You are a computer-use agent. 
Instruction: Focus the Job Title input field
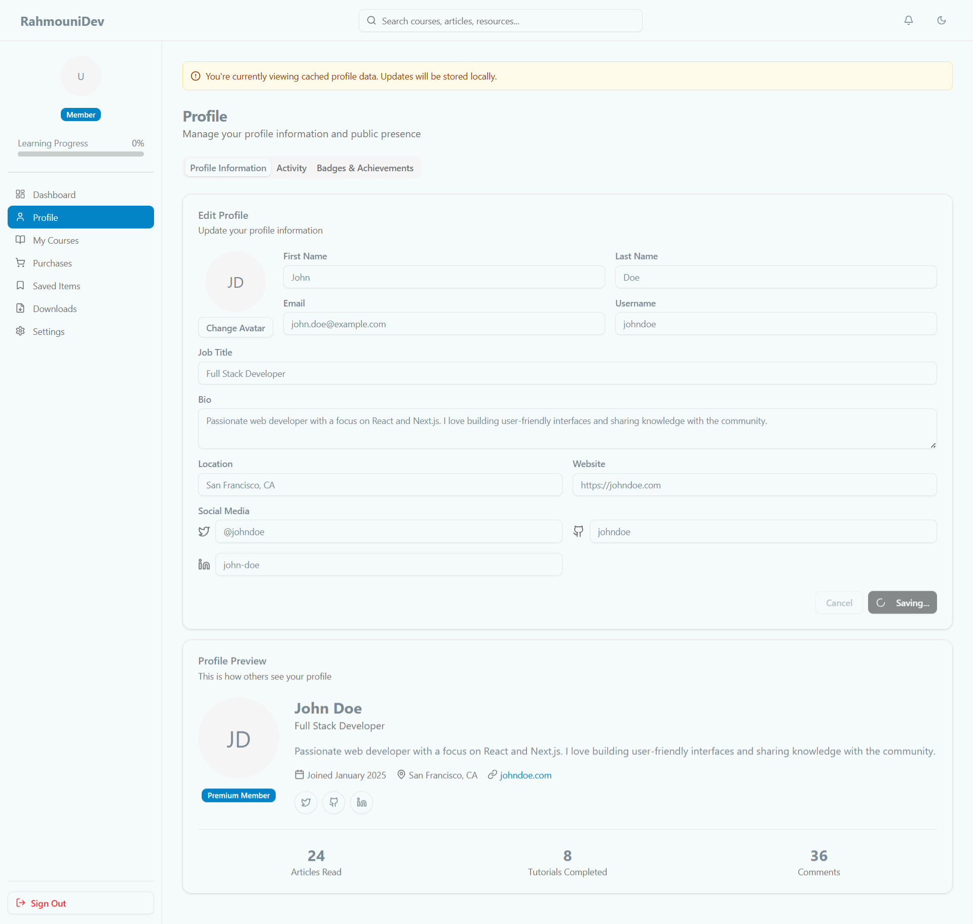tap(567, 373)
